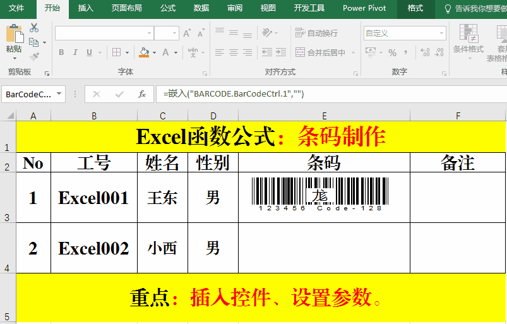The width and height of the screenshot is (507, 324).
Task: Decrease indent
Action: tap(266, 52)
